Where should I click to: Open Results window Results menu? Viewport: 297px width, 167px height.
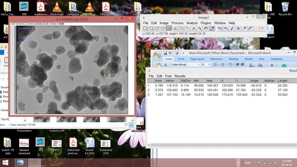click(x=180, y=76)
